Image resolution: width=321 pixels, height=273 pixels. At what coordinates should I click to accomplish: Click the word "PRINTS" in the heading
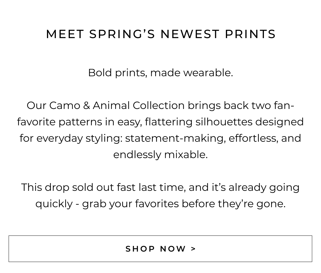pyautogui.click(x=250, y=34)
